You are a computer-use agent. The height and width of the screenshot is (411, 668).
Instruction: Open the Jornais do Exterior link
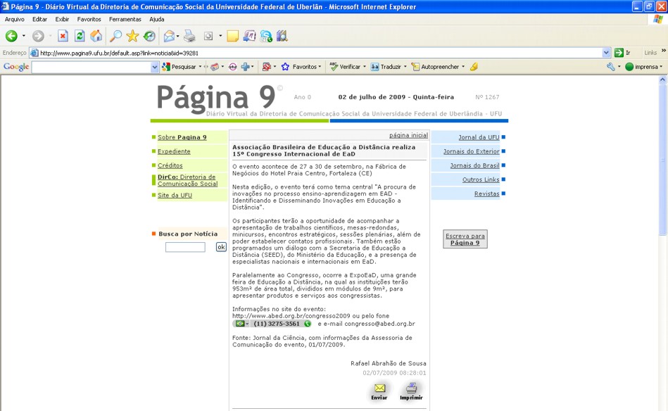(471, 151)
